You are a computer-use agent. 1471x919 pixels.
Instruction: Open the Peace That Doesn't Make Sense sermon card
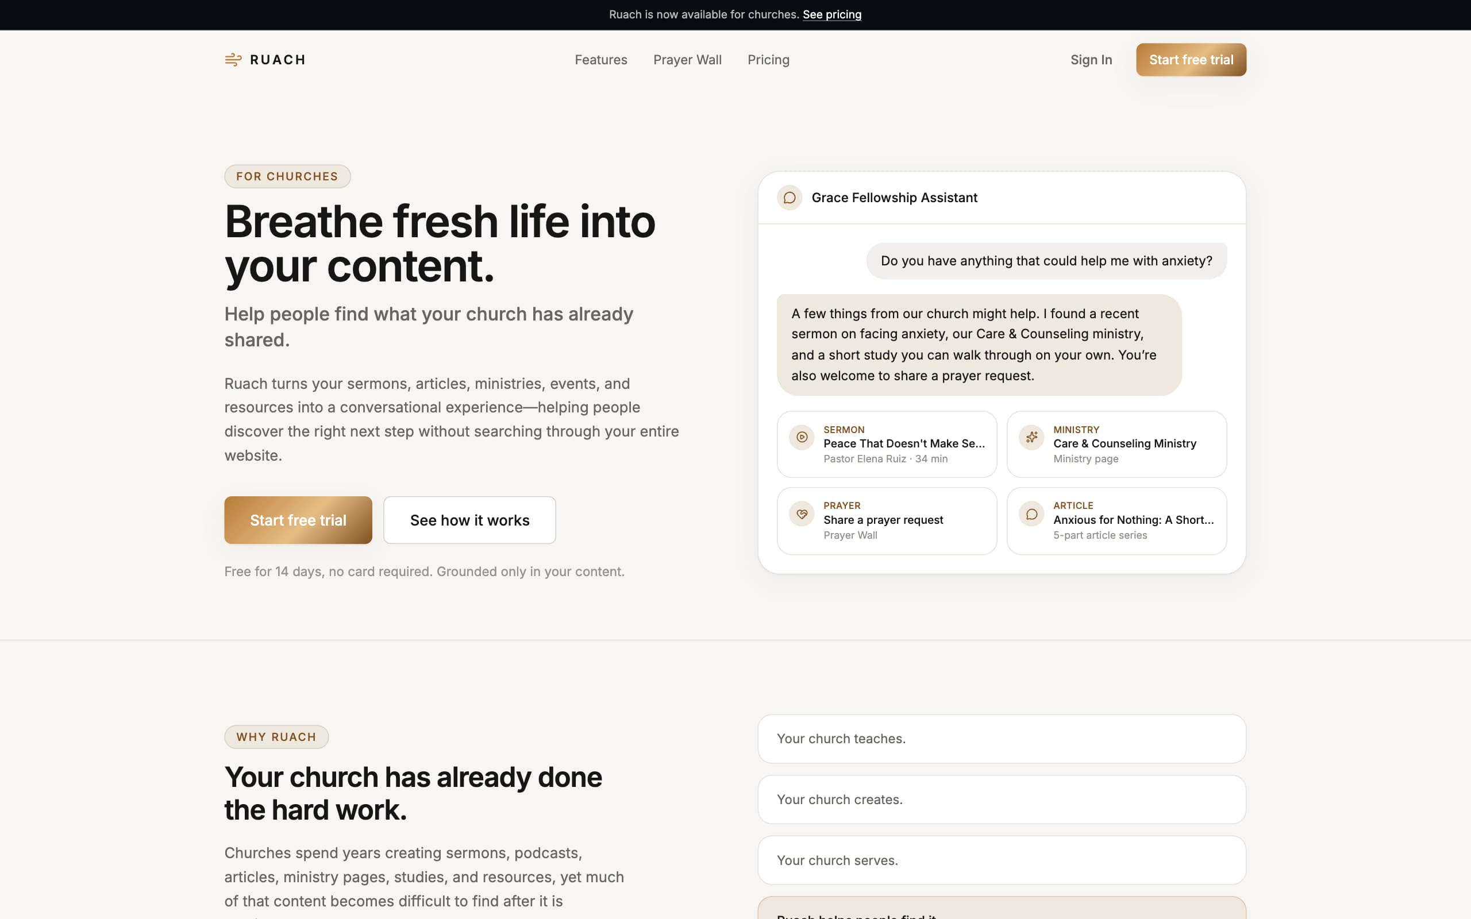click(886, 445)
